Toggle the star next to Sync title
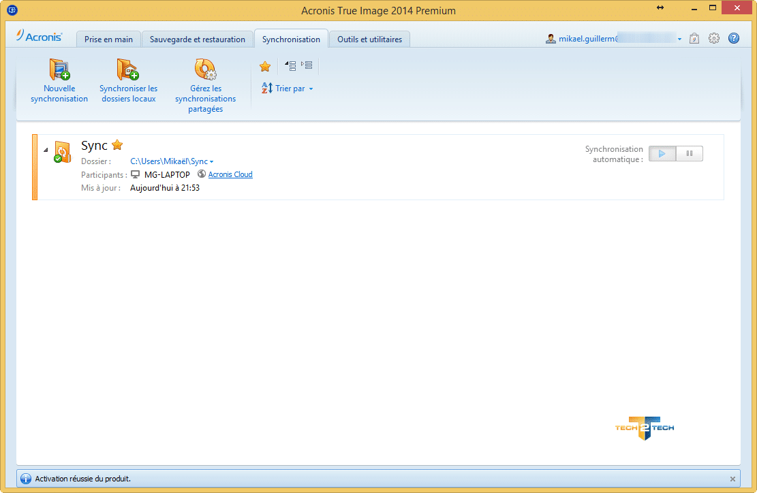The image size is (757, 493). (117, 145)
